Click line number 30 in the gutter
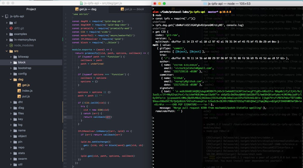Image resolution: width=303 pixels, height=168 pixels. pyautogui.click(x=65, y=117)
